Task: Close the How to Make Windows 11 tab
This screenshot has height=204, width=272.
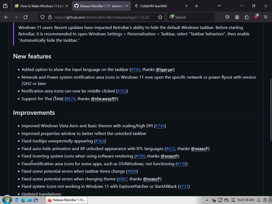Action: tap(67, 6)
